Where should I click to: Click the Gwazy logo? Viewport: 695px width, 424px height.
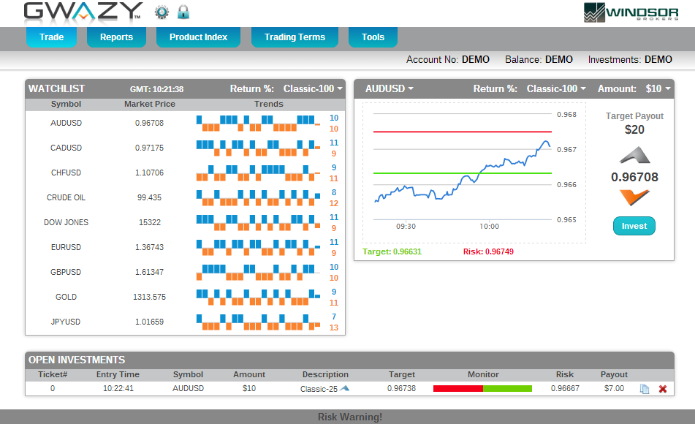(83, 12)
